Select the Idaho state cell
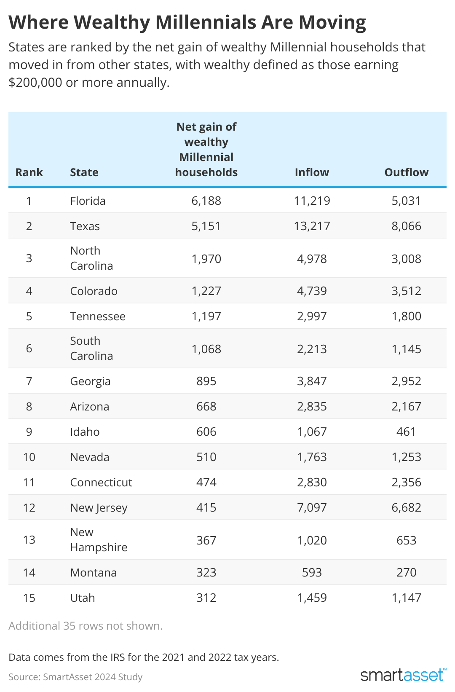 pos(85,432)
